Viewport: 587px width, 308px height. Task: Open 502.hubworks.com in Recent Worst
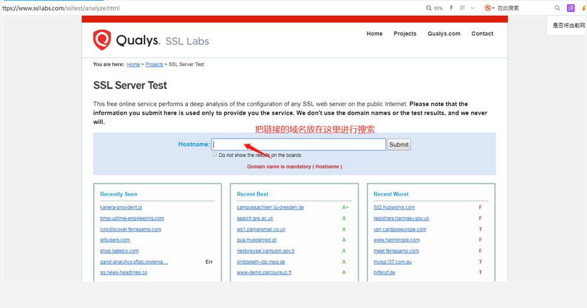point(394,208)
